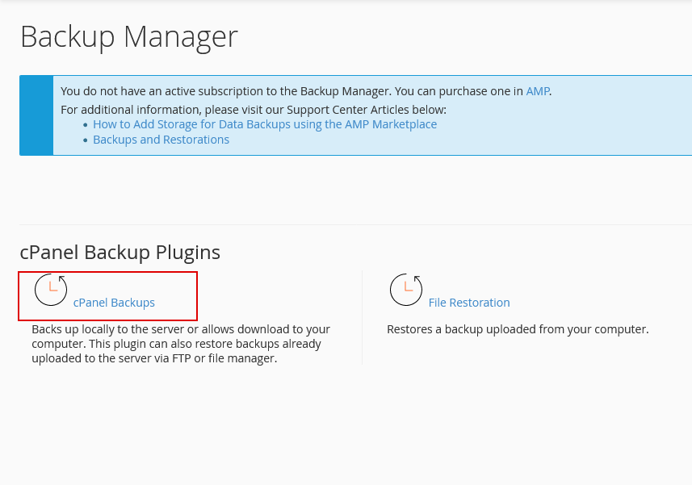This screenshot has width=692, height=485.
Task: Click the Backup Manager page heading
Action: [x=129, y=37]
